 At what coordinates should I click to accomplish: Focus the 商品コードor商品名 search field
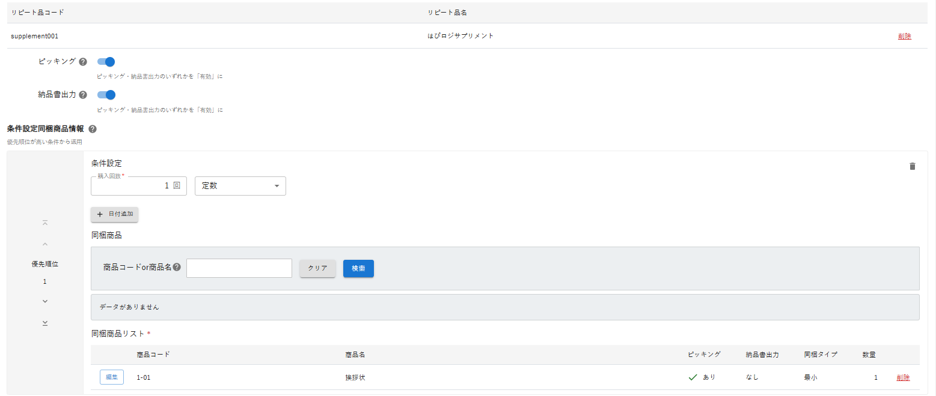239,268
